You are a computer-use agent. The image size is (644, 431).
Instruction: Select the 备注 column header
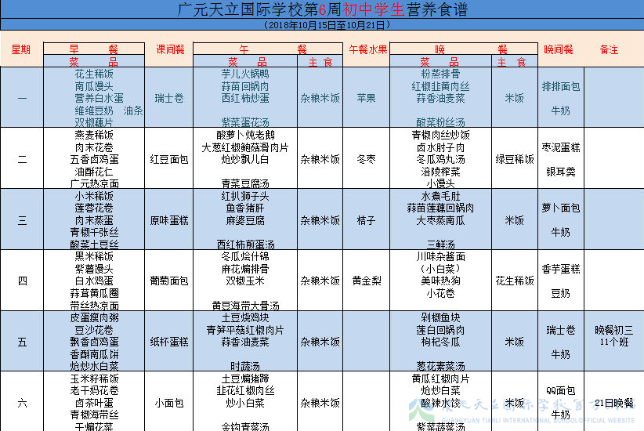click(609, 49)
